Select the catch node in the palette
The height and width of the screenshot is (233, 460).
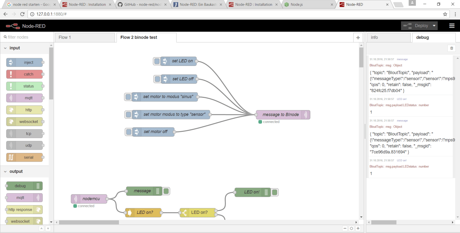(25, 74)
